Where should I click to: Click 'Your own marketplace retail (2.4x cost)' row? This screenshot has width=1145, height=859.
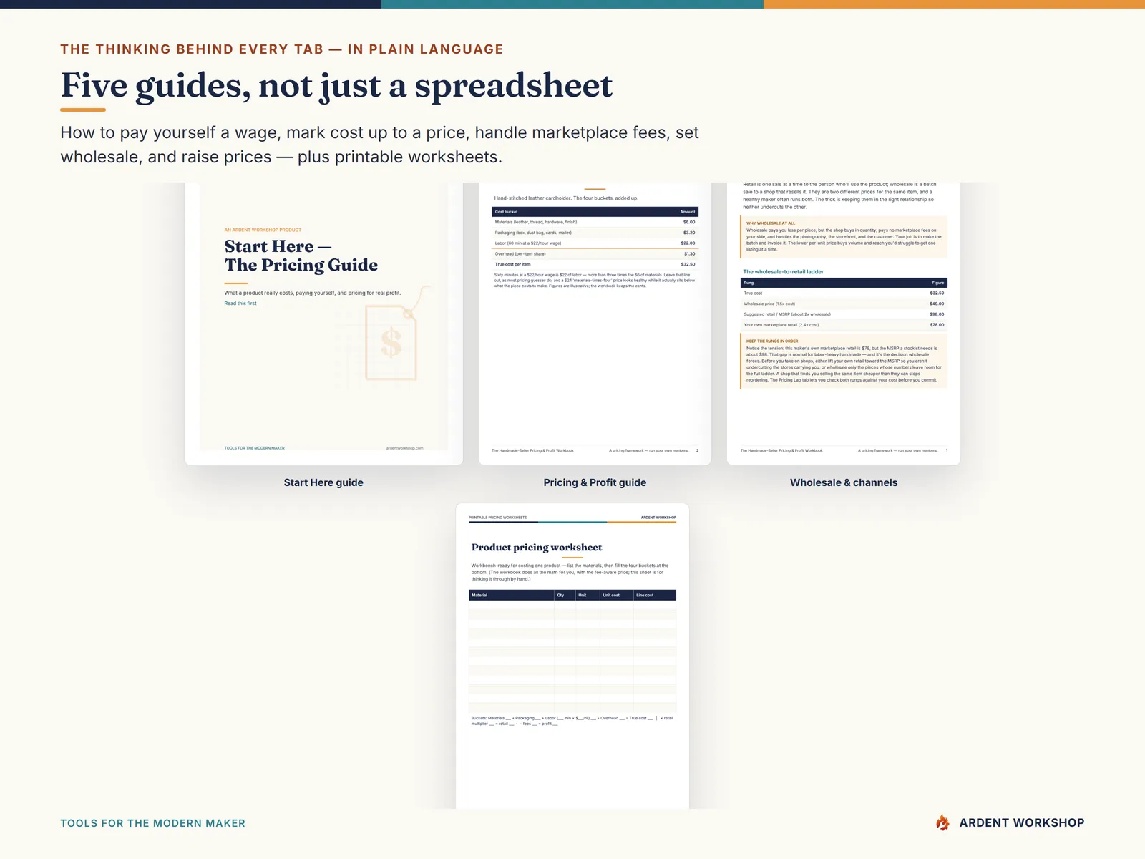click(844, 325)
